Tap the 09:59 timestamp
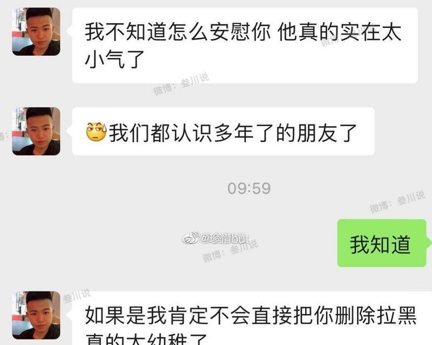This screenshot has height=345, width=432. tap(249, 189)
